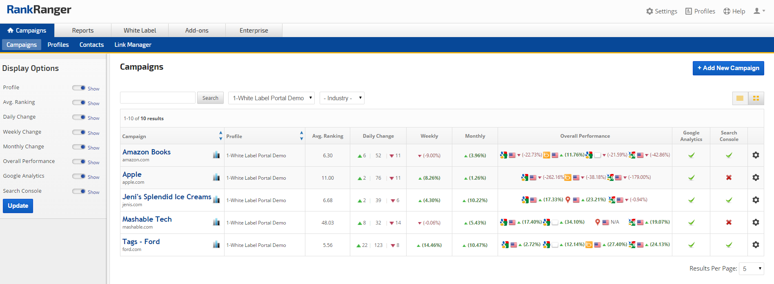Open the 1-White Label Portal Demo dropdown
Screen dimensions: 774x284
(x=271, y=98)
